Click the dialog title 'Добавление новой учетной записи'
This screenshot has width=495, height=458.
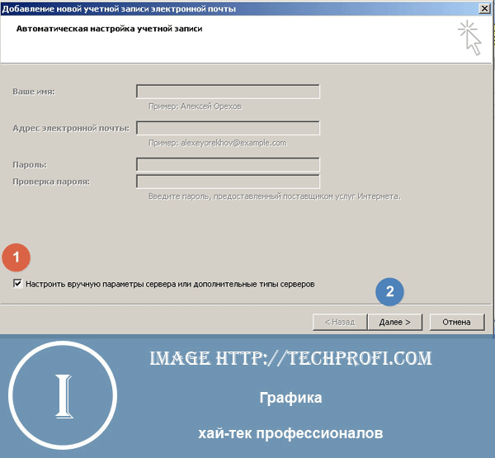(119, 9)
